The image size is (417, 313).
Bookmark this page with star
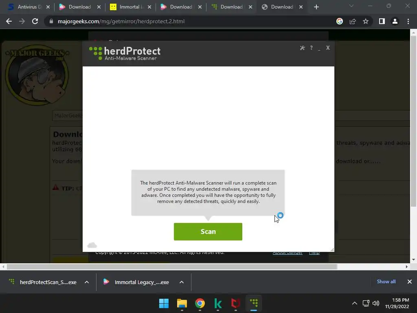click(x=366, y=21)
